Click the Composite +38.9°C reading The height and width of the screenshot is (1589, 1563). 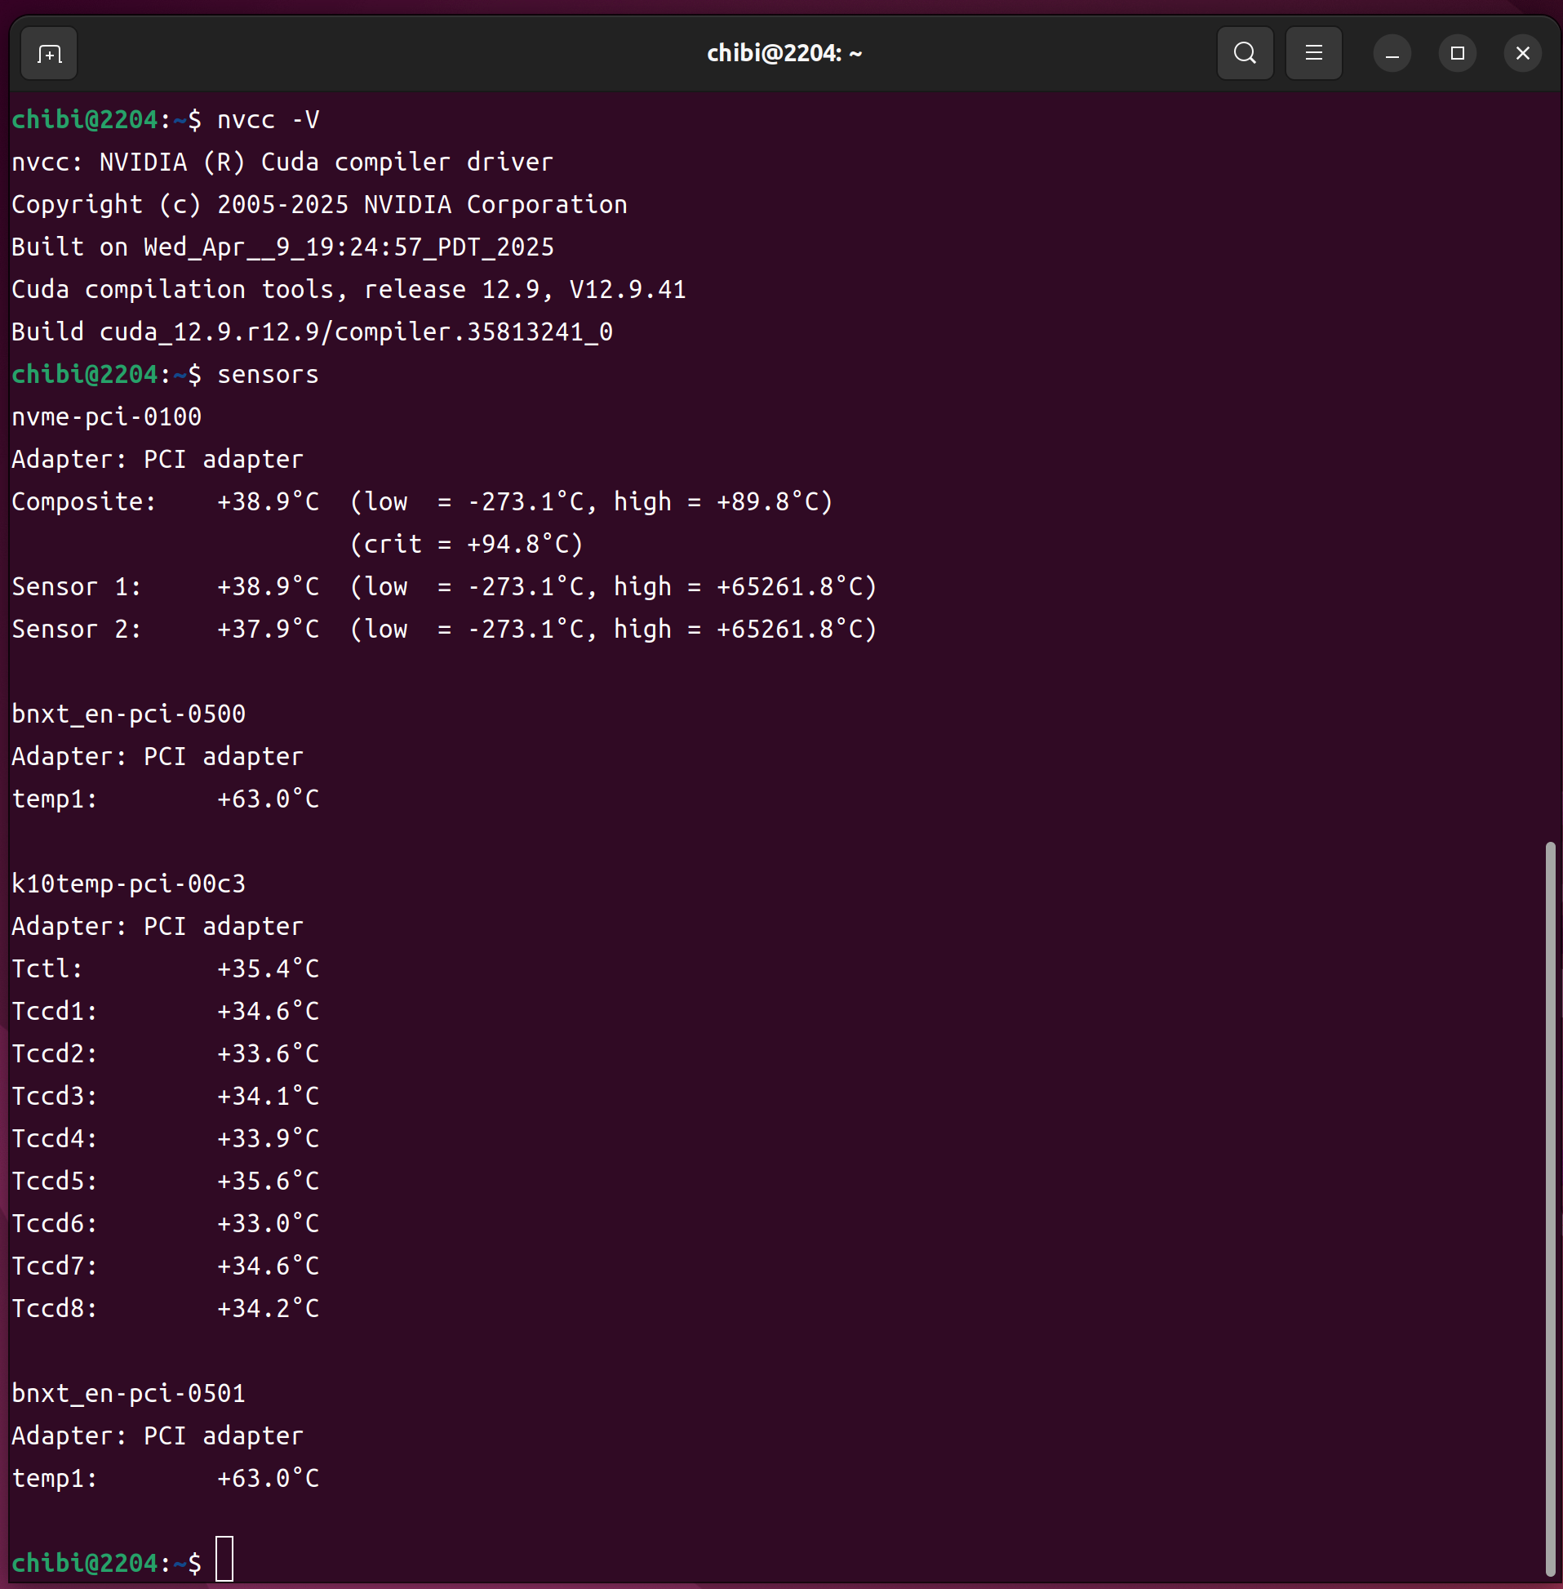[268, 501]
